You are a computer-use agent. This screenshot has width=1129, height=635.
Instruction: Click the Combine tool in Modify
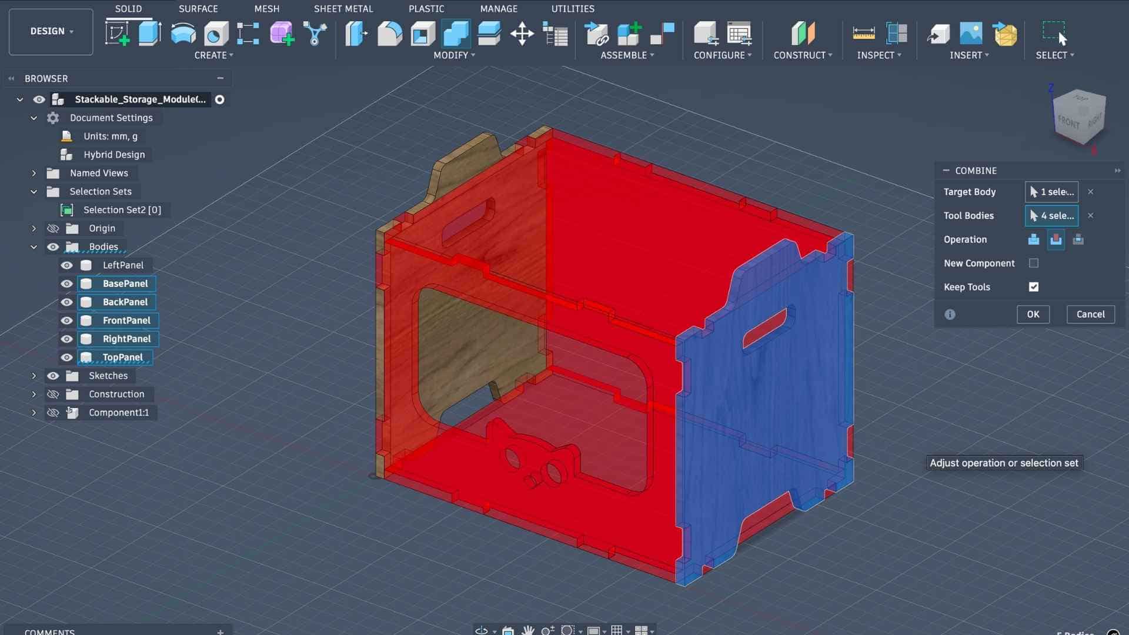456,34
